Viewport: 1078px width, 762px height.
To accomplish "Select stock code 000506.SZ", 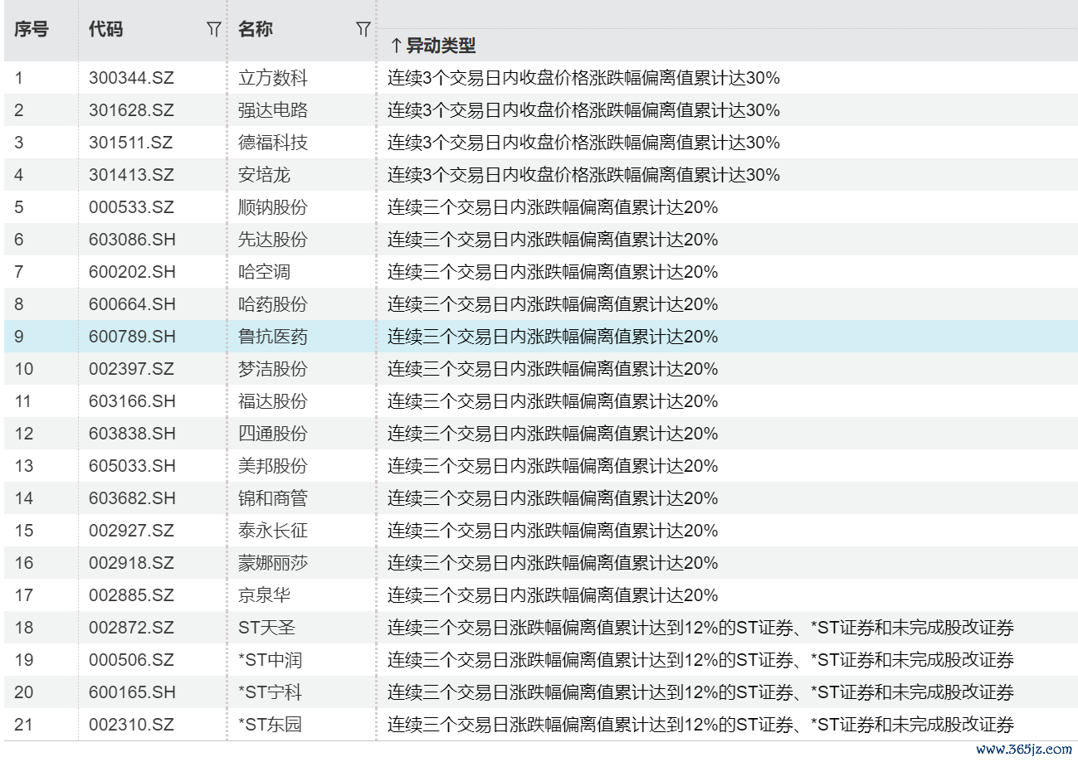I will click(x=131, y=660).
